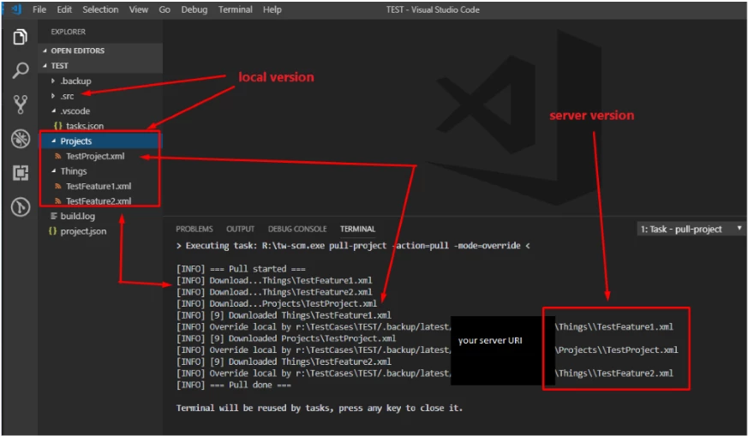Collapse the Projects folder arrow
The height and width of the screenshot is (436, 748).
pos(53,140)
